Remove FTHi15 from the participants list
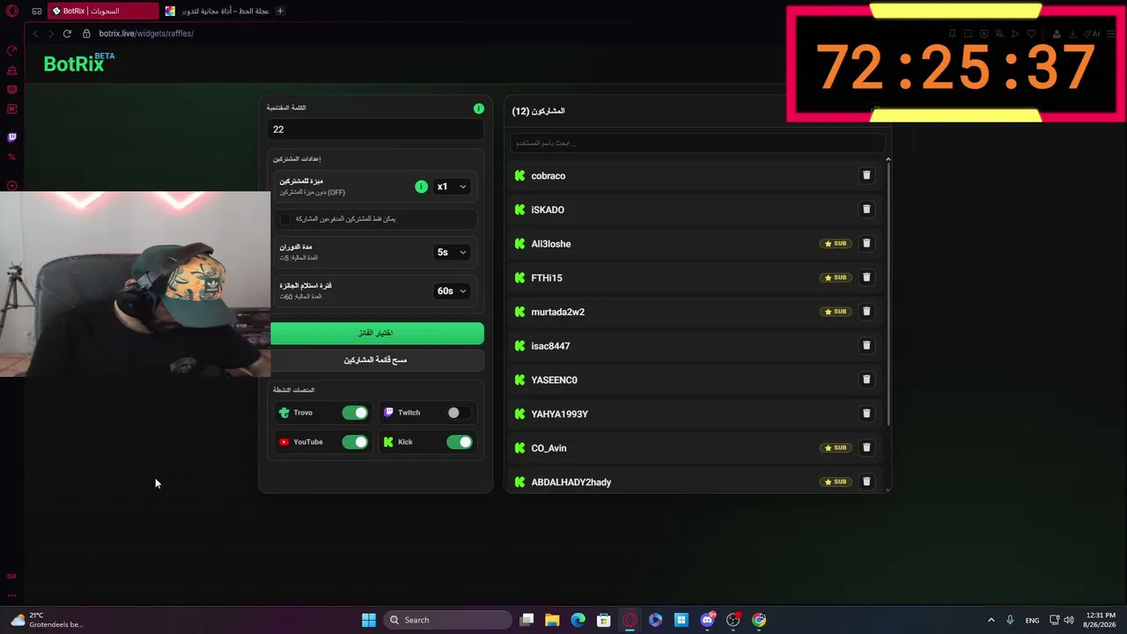 point(866,277)
